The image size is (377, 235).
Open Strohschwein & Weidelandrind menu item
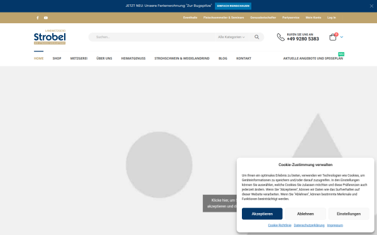point(182,58)
